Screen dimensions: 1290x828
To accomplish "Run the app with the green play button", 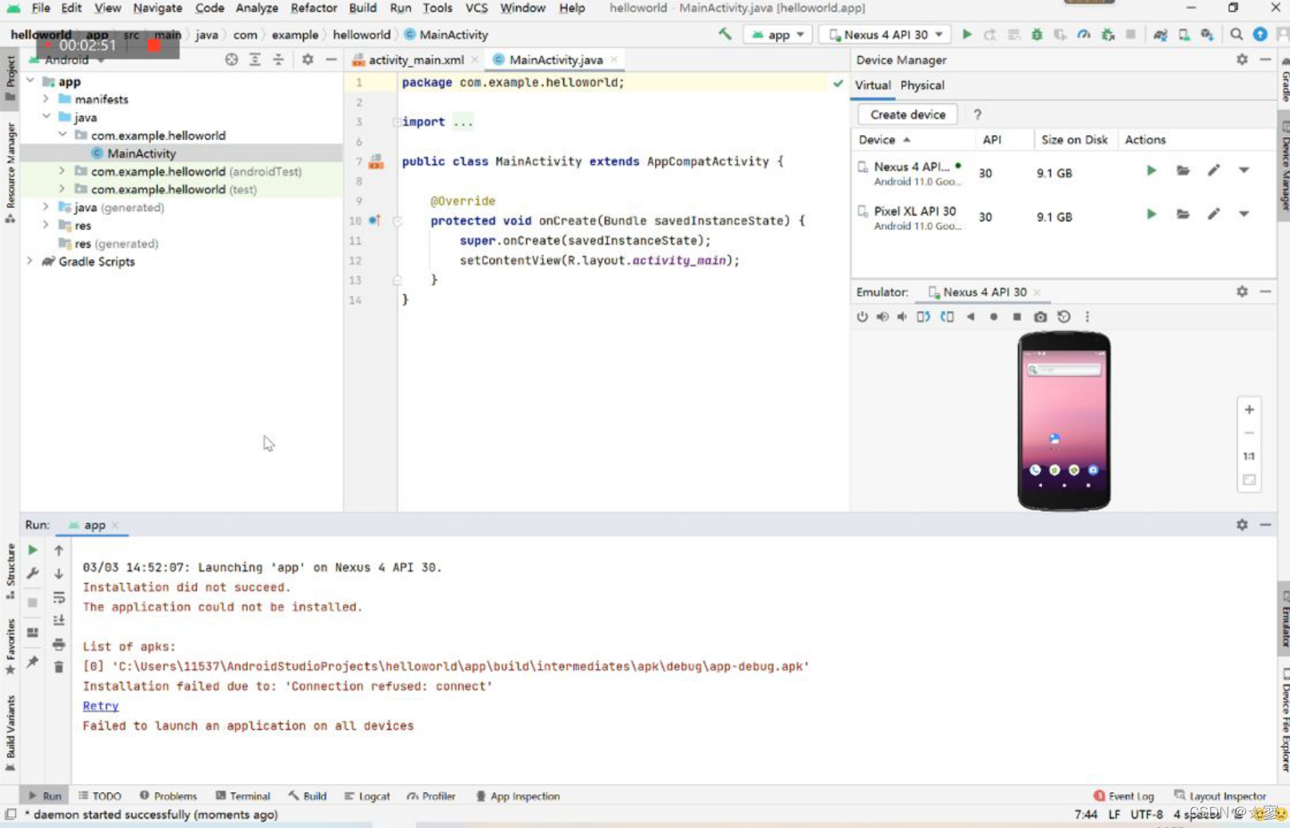I will (x=967, y=34).
